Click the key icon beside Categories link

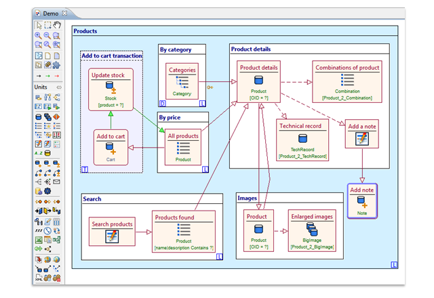(x=210, y=87)
